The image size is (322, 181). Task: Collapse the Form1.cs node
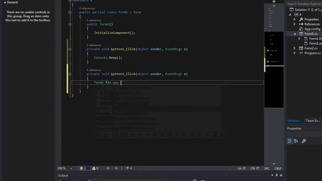tap(295, 34)
